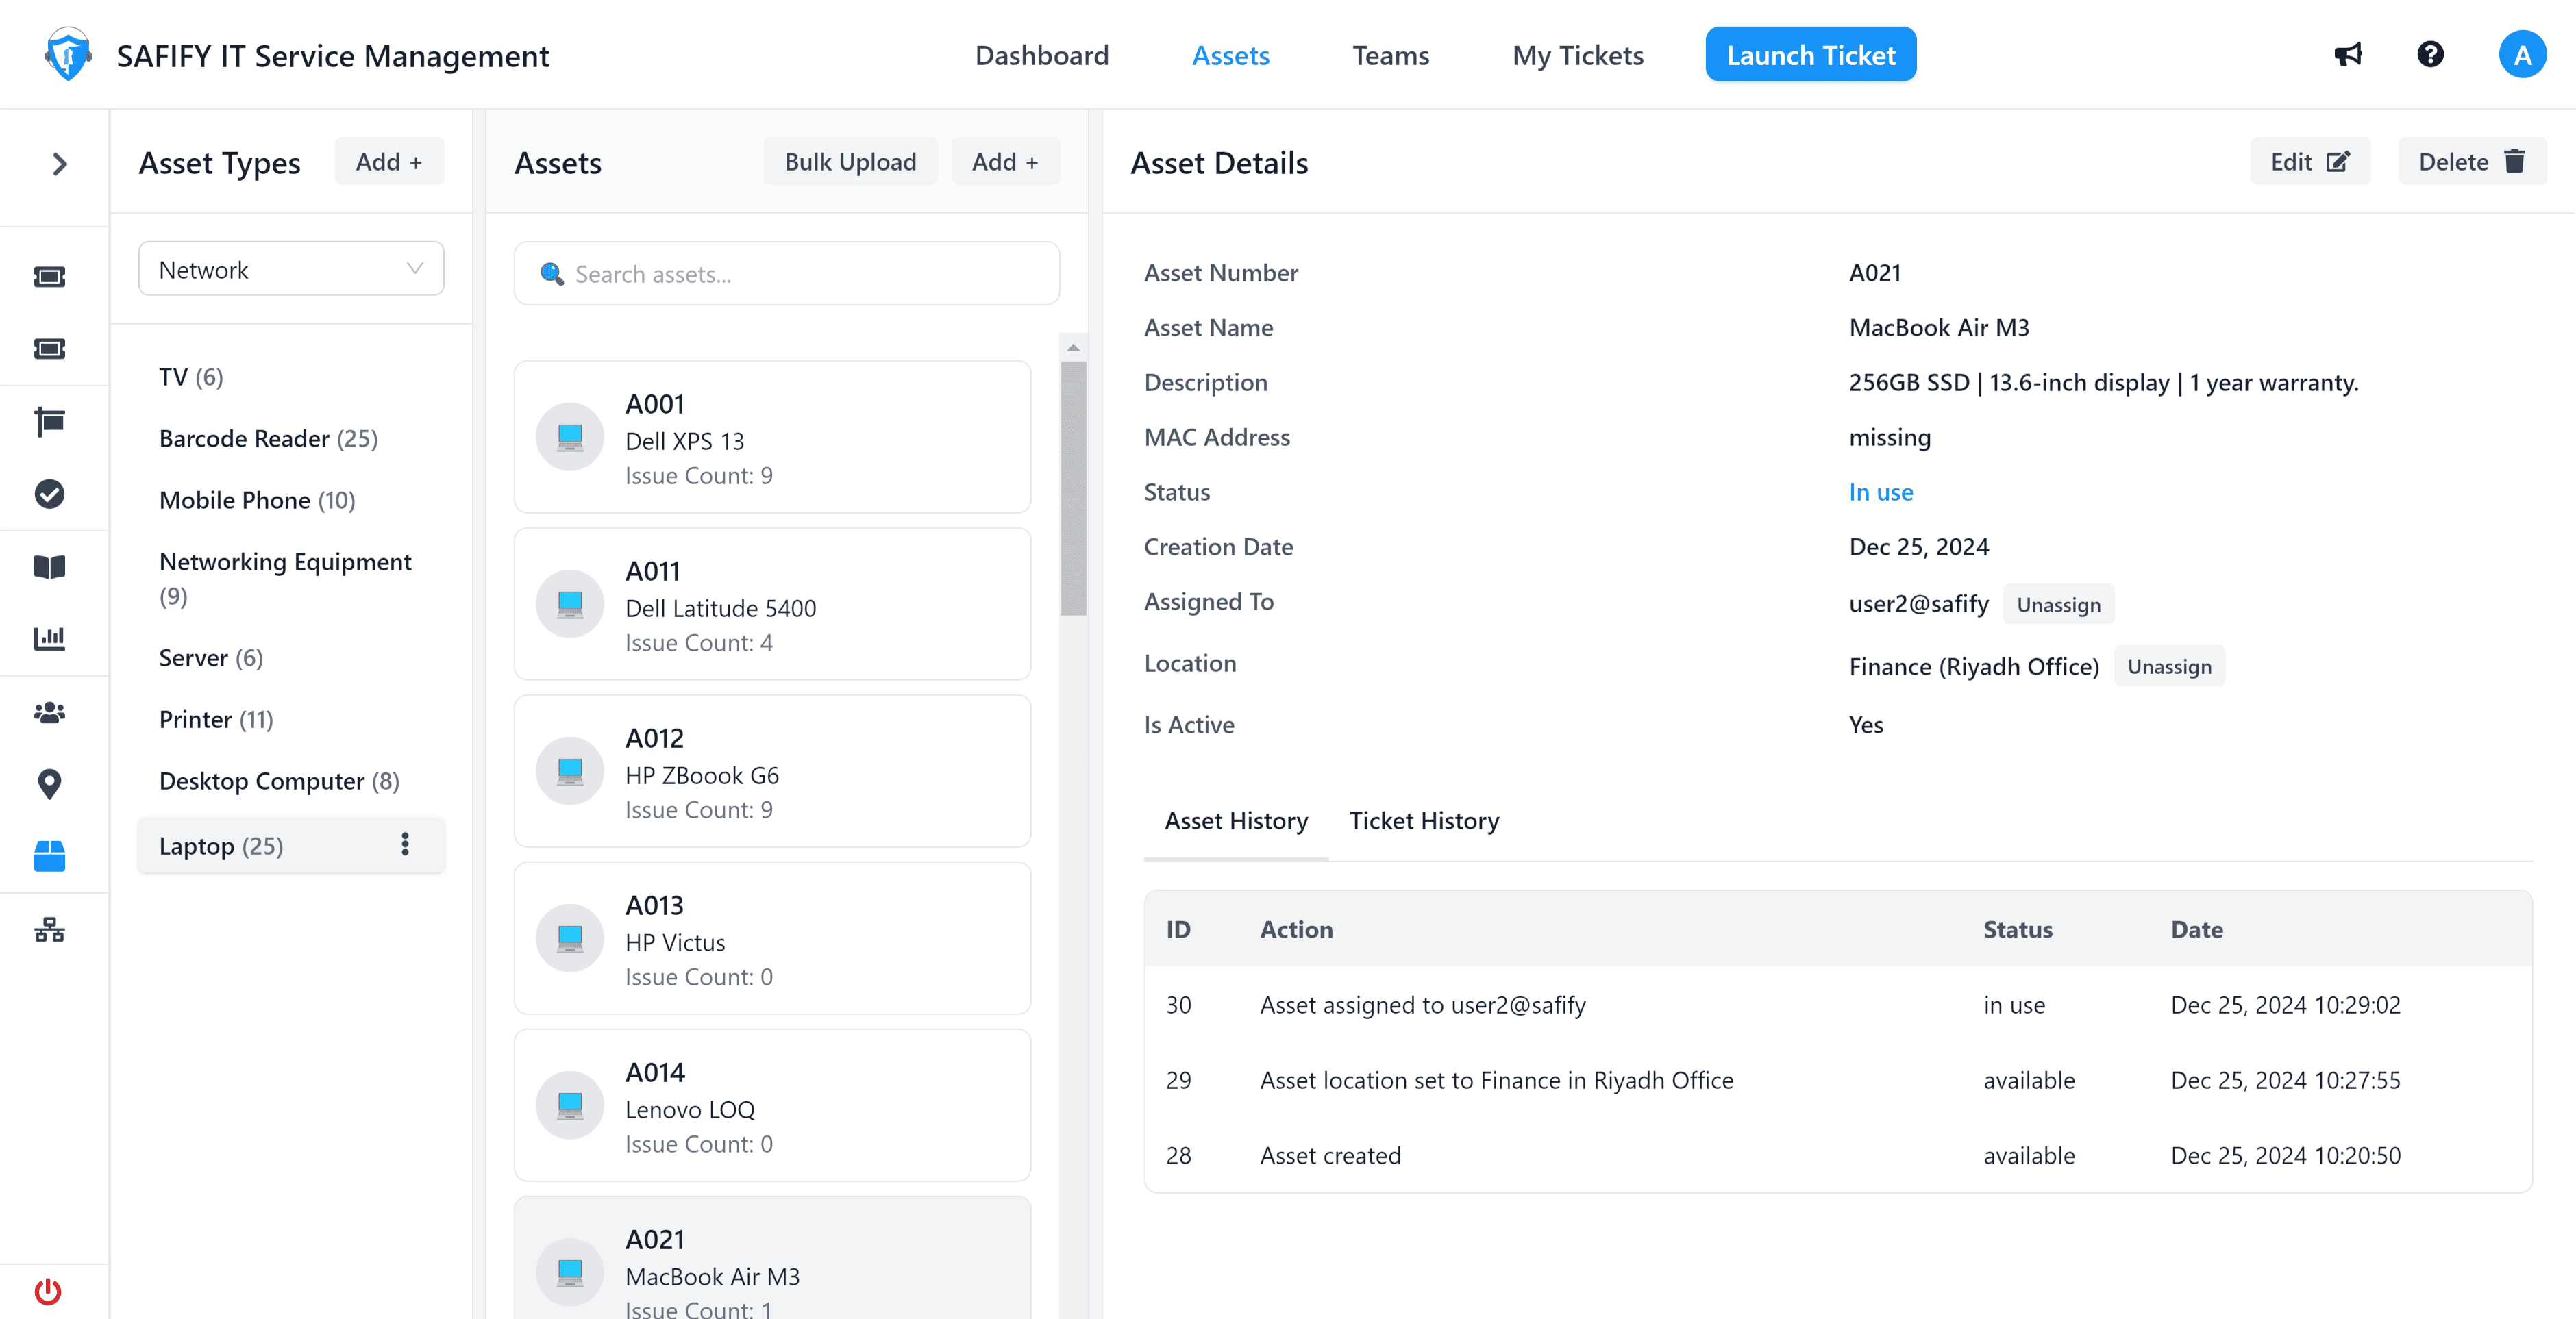The height and width of the screenshot is (1319, 2576).
Task: Click the users group sidebar icon
Action: pyautogui.click(x=49, y=712)
